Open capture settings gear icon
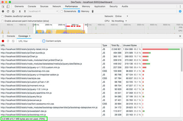183x121 pixels. coord(180,11)
